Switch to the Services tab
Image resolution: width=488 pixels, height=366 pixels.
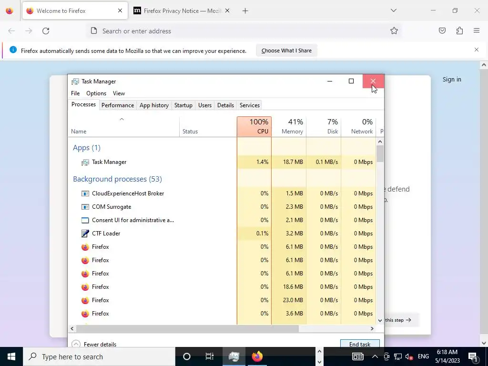click(250, 105)
